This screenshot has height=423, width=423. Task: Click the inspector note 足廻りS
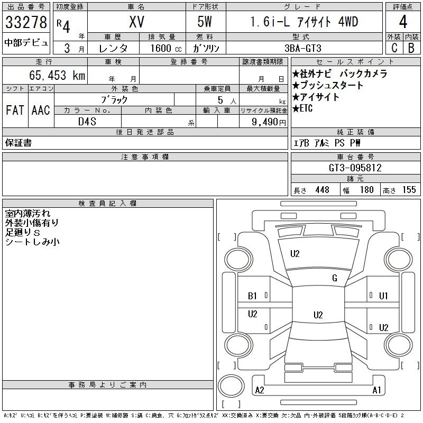coord(23,232)
